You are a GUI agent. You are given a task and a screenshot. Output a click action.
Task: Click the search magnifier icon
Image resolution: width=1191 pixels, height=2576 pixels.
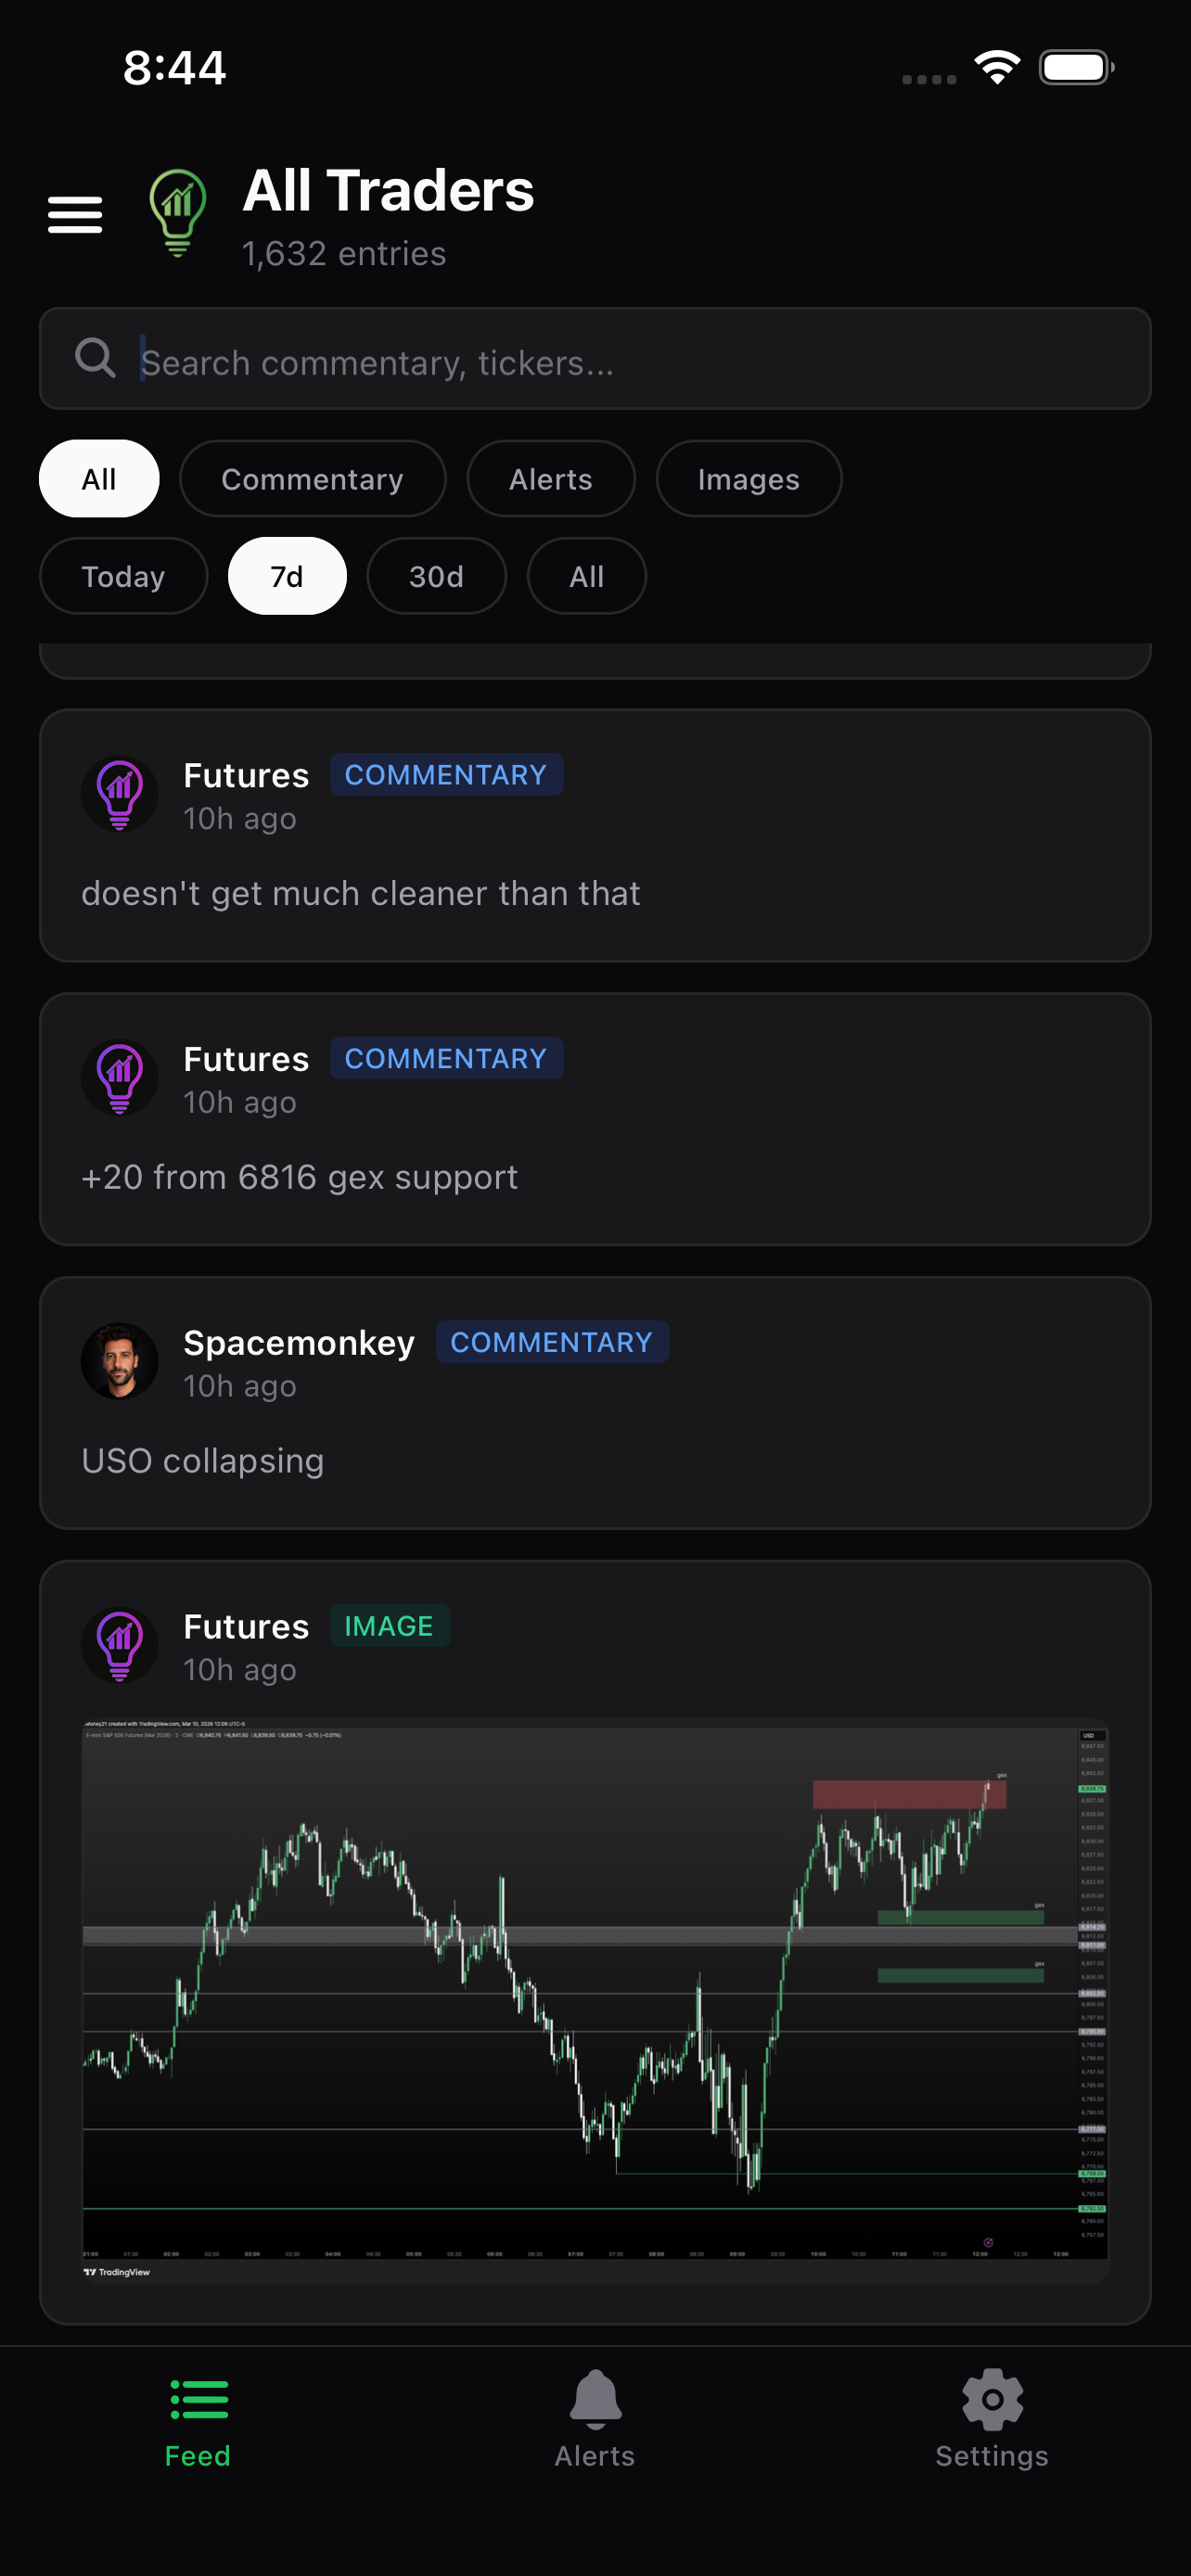[x=93, y=358]
